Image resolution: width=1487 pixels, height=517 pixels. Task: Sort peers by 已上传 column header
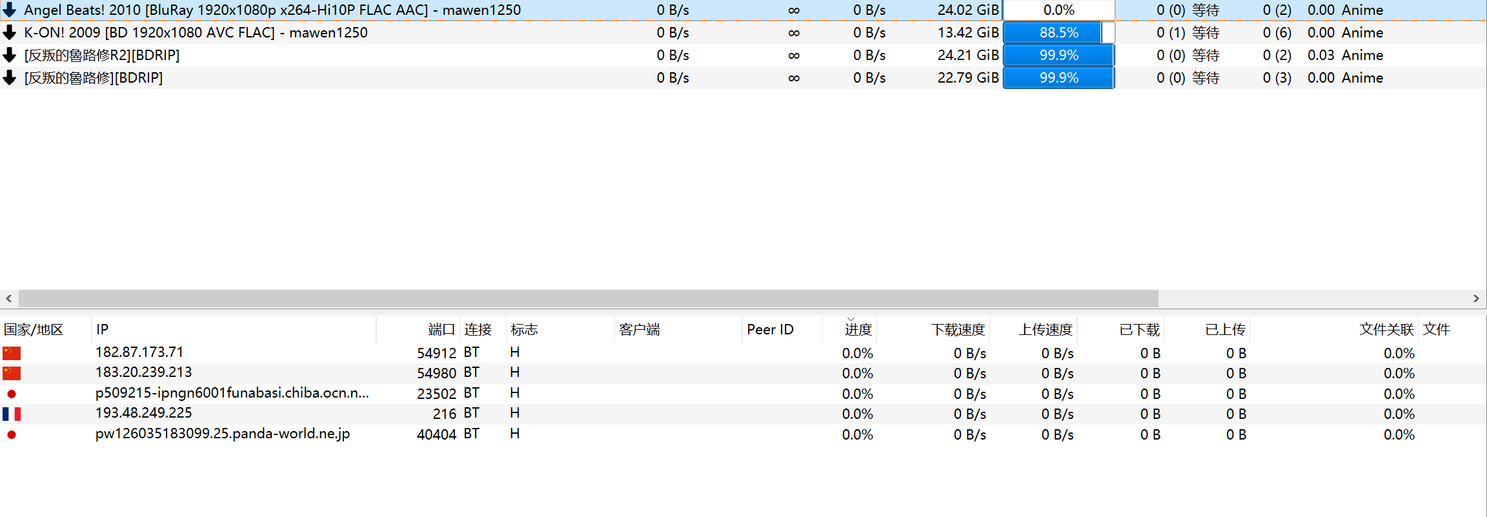(x=1207, y=330)
